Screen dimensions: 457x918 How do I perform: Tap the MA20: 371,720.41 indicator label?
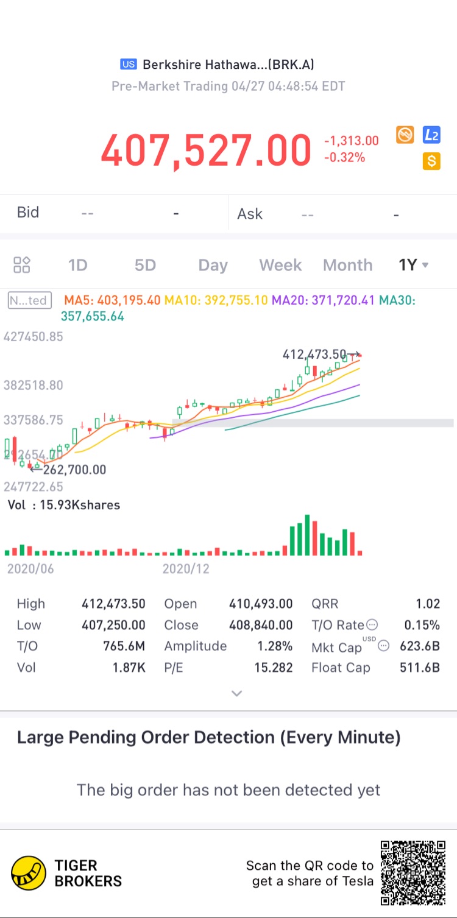click(x=324, y=300)
